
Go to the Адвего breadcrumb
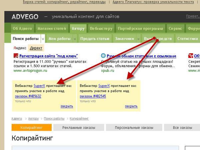click(x=17, y=119)
